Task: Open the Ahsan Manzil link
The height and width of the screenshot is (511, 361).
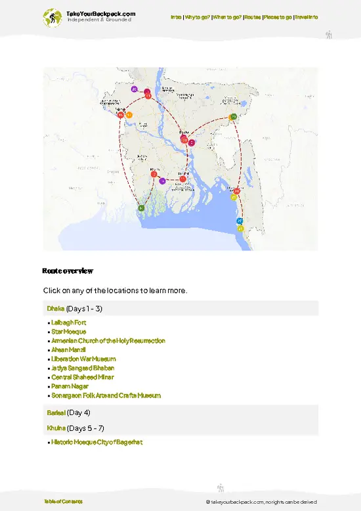Action: [68, 350]
